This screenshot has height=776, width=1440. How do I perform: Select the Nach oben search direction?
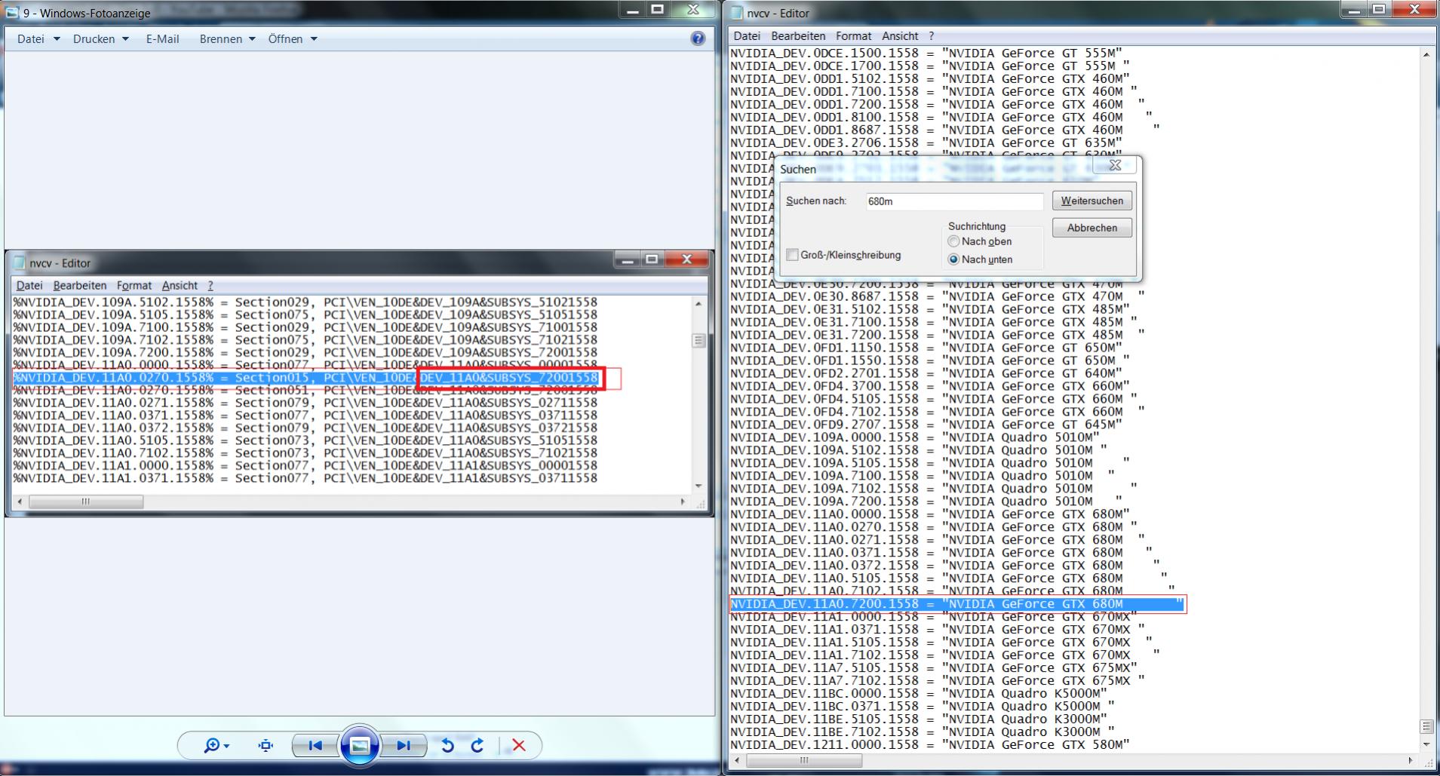pos(953,241)
